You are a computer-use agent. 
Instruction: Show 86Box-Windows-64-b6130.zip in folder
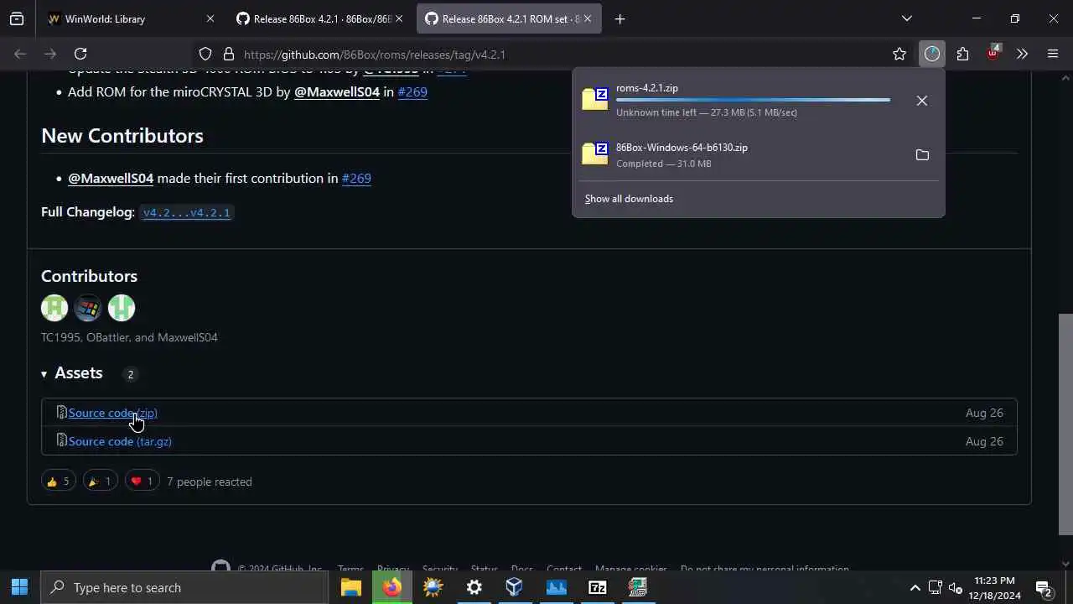922,155
